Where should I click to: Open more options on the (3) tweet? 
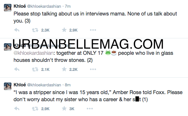(x=93, y=30)
